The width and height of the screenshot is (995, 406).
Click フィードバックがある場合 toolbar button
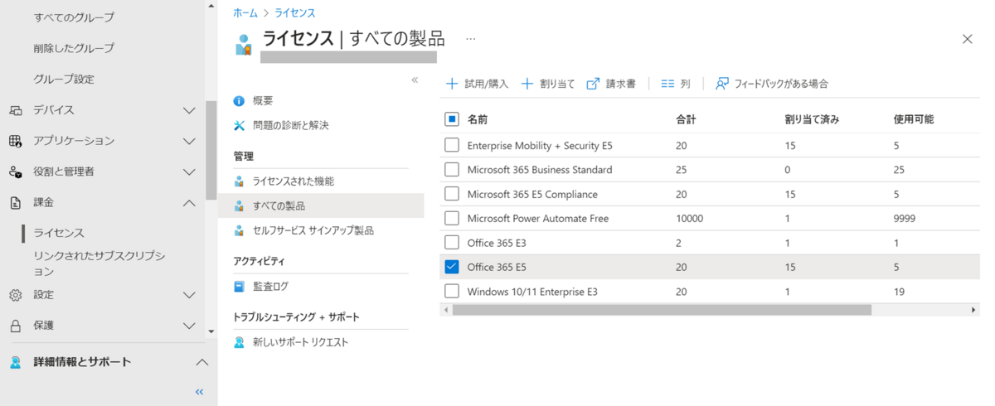[x=772, y=84]
